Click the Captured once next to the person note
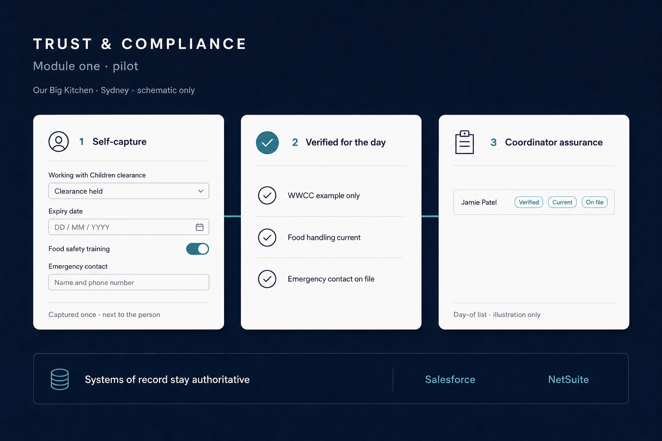Viewport: 662px width, 441px height. click(104, 315)
